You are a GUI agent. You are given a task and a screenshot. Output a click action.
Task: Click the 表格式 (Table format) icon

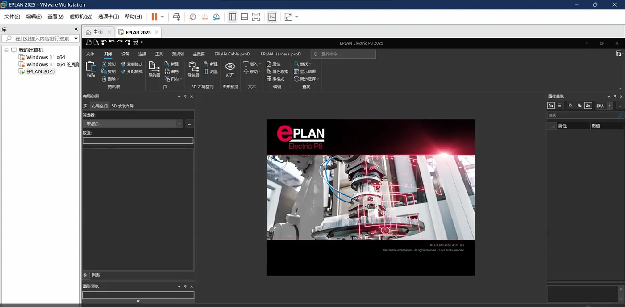tap(269, 79)
